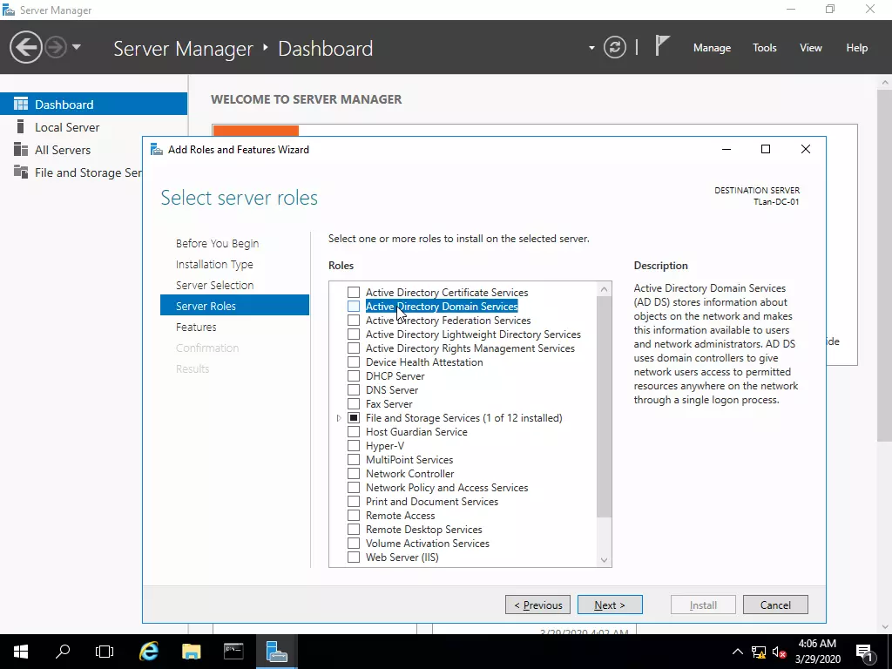Check MultiPoint Services role
Screen dimensions: 892x669
[354, 460]
